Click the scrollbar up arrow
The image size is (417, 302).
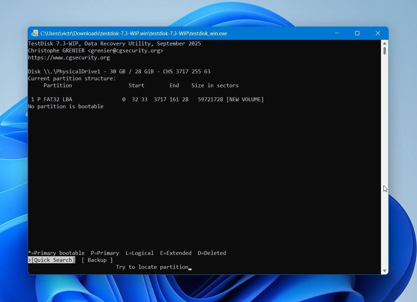(x=384, y=43)
